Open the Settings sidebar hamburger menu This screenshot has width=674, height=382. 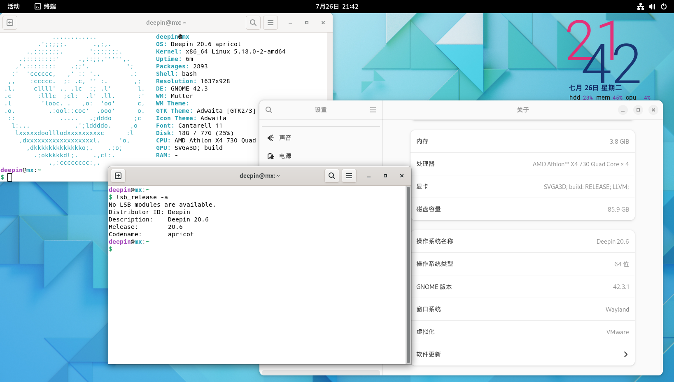(x=373, y=110)
